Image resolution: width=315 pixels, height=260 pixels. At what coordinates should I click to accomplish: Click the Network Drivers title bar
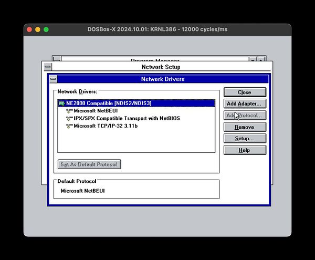(163, 79)
